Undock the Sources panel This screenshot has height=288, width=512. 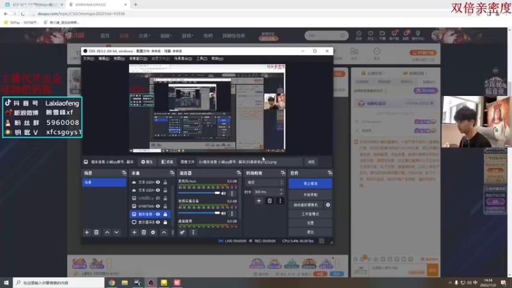172,173
